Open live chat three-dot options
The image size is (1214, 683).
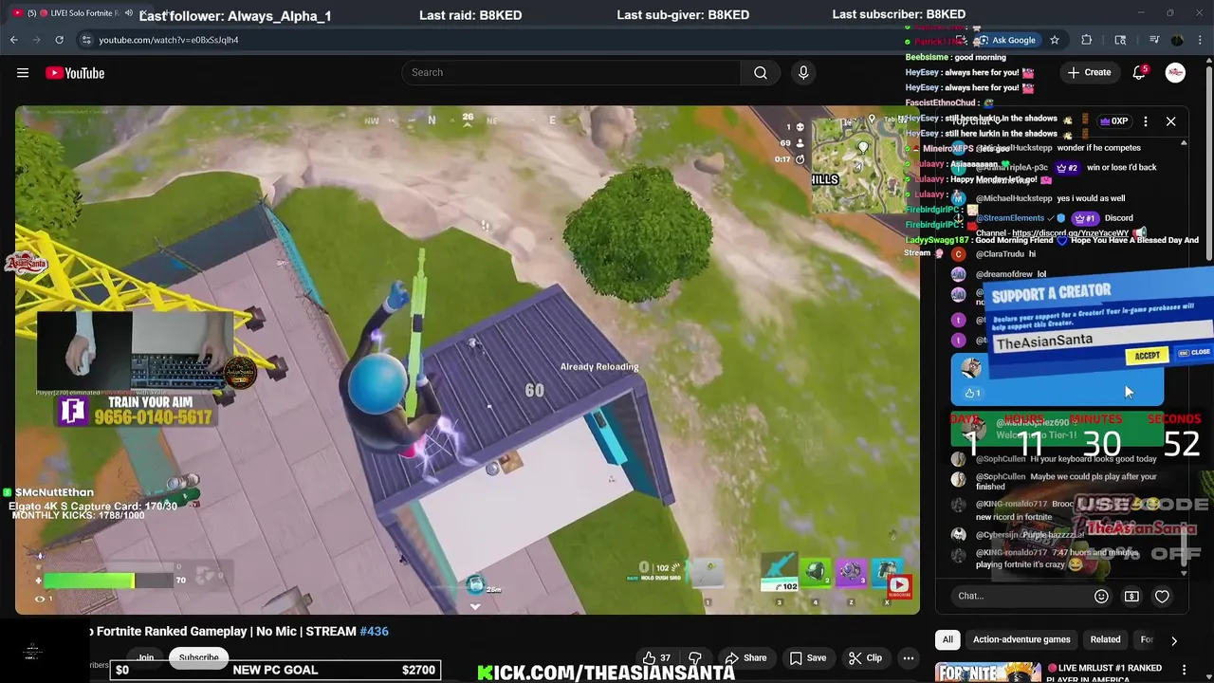point(1145,121)
